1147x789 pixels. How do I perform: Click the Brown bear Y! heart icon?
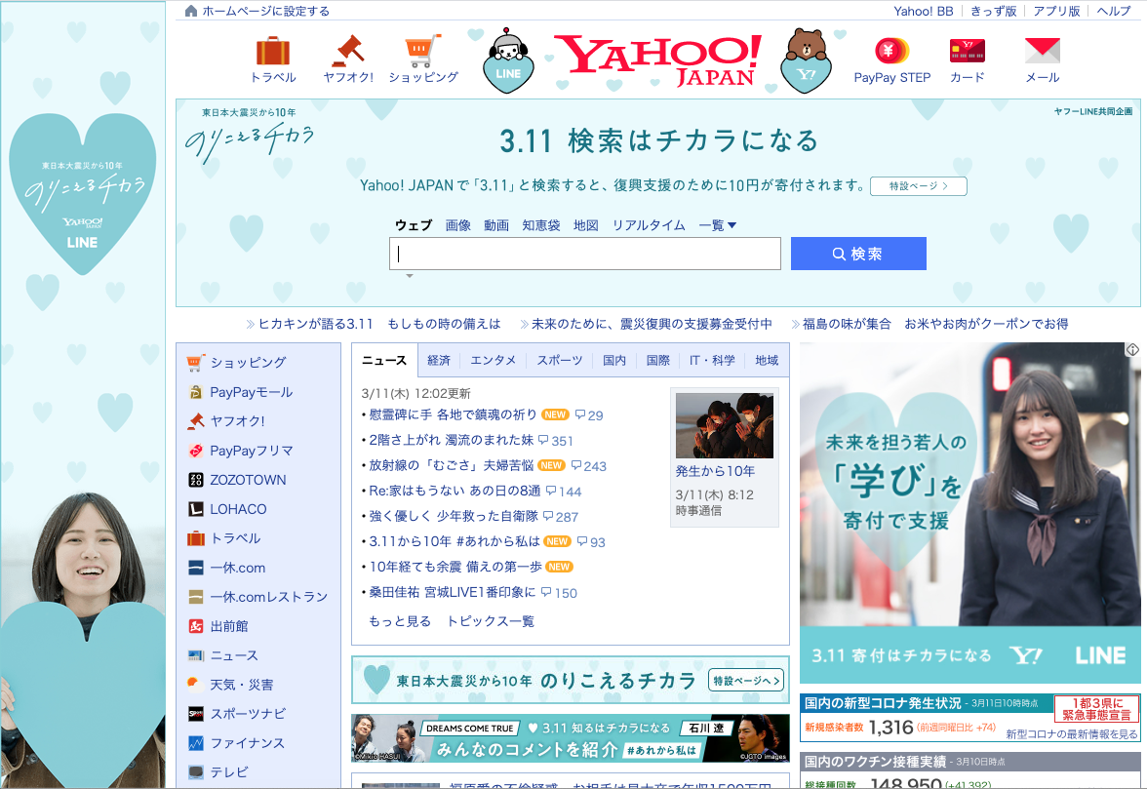pos(806,60)
